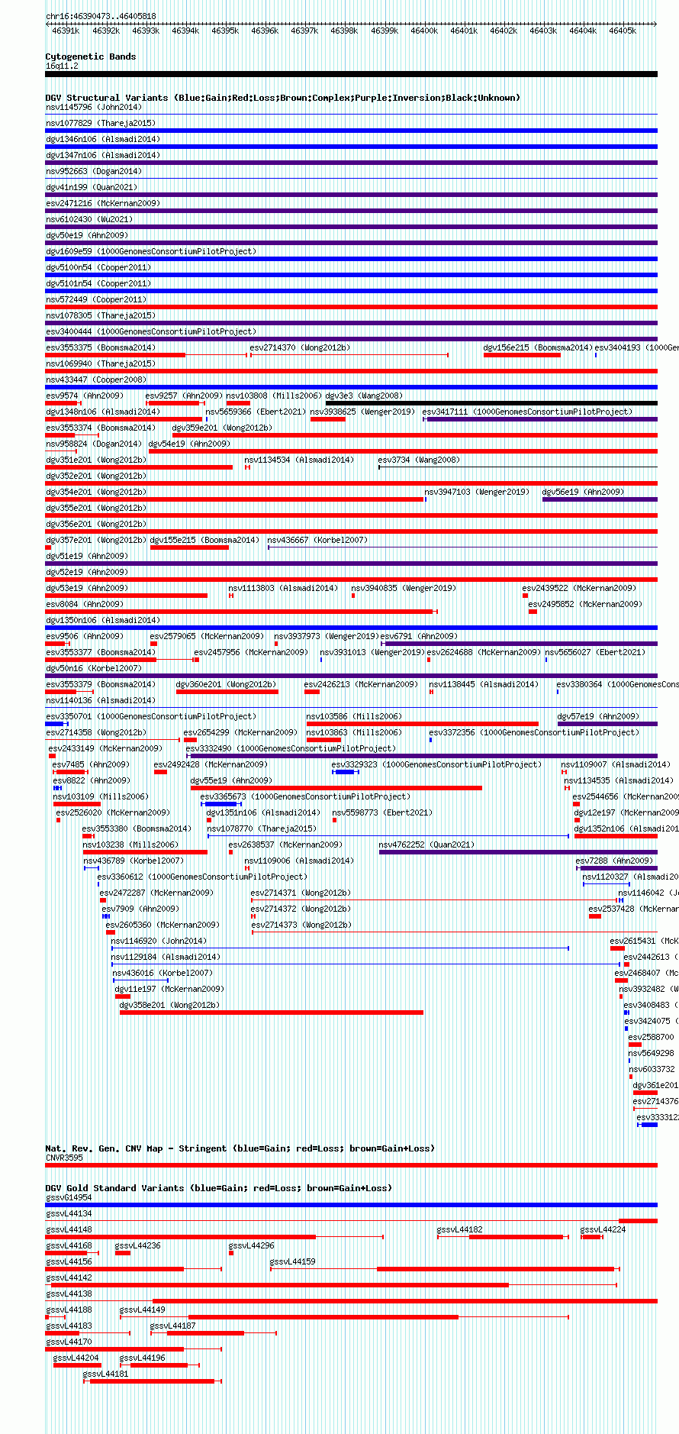Click the 16q11.2 band label
The width and height of the screenshot is (679, 1434).
(62, 66)
